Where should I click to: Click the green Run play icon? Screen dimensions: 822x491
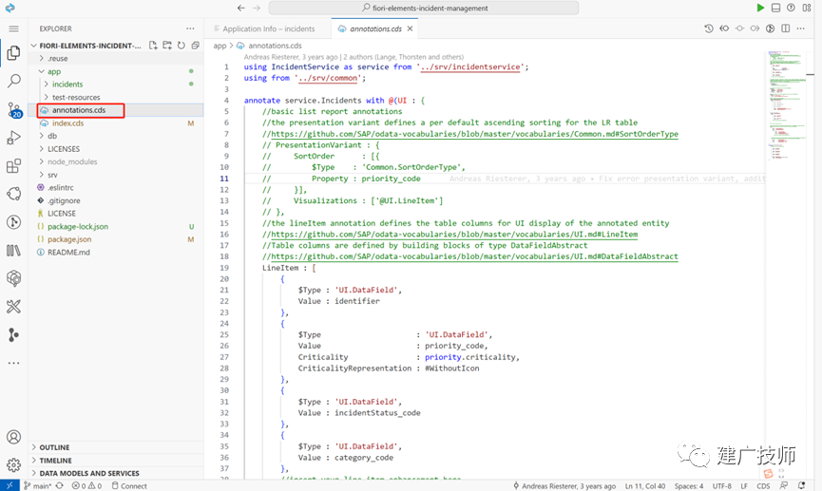760,8
